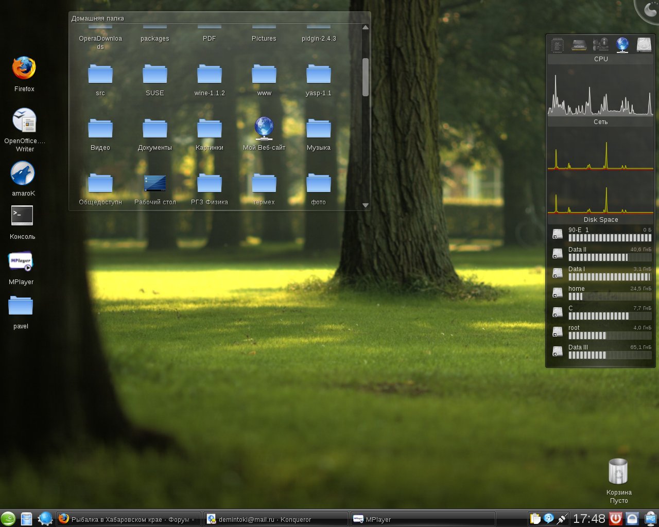Click folder view scroll-up arrow
This screenshot has width=659, height=527.
366,27
